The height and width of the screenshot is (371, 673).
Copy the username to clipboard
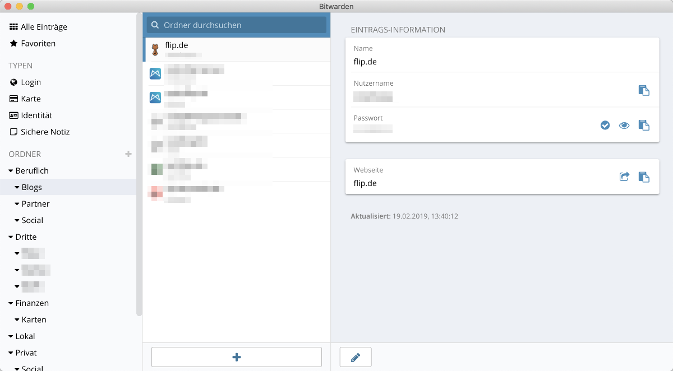coord(644,90)
